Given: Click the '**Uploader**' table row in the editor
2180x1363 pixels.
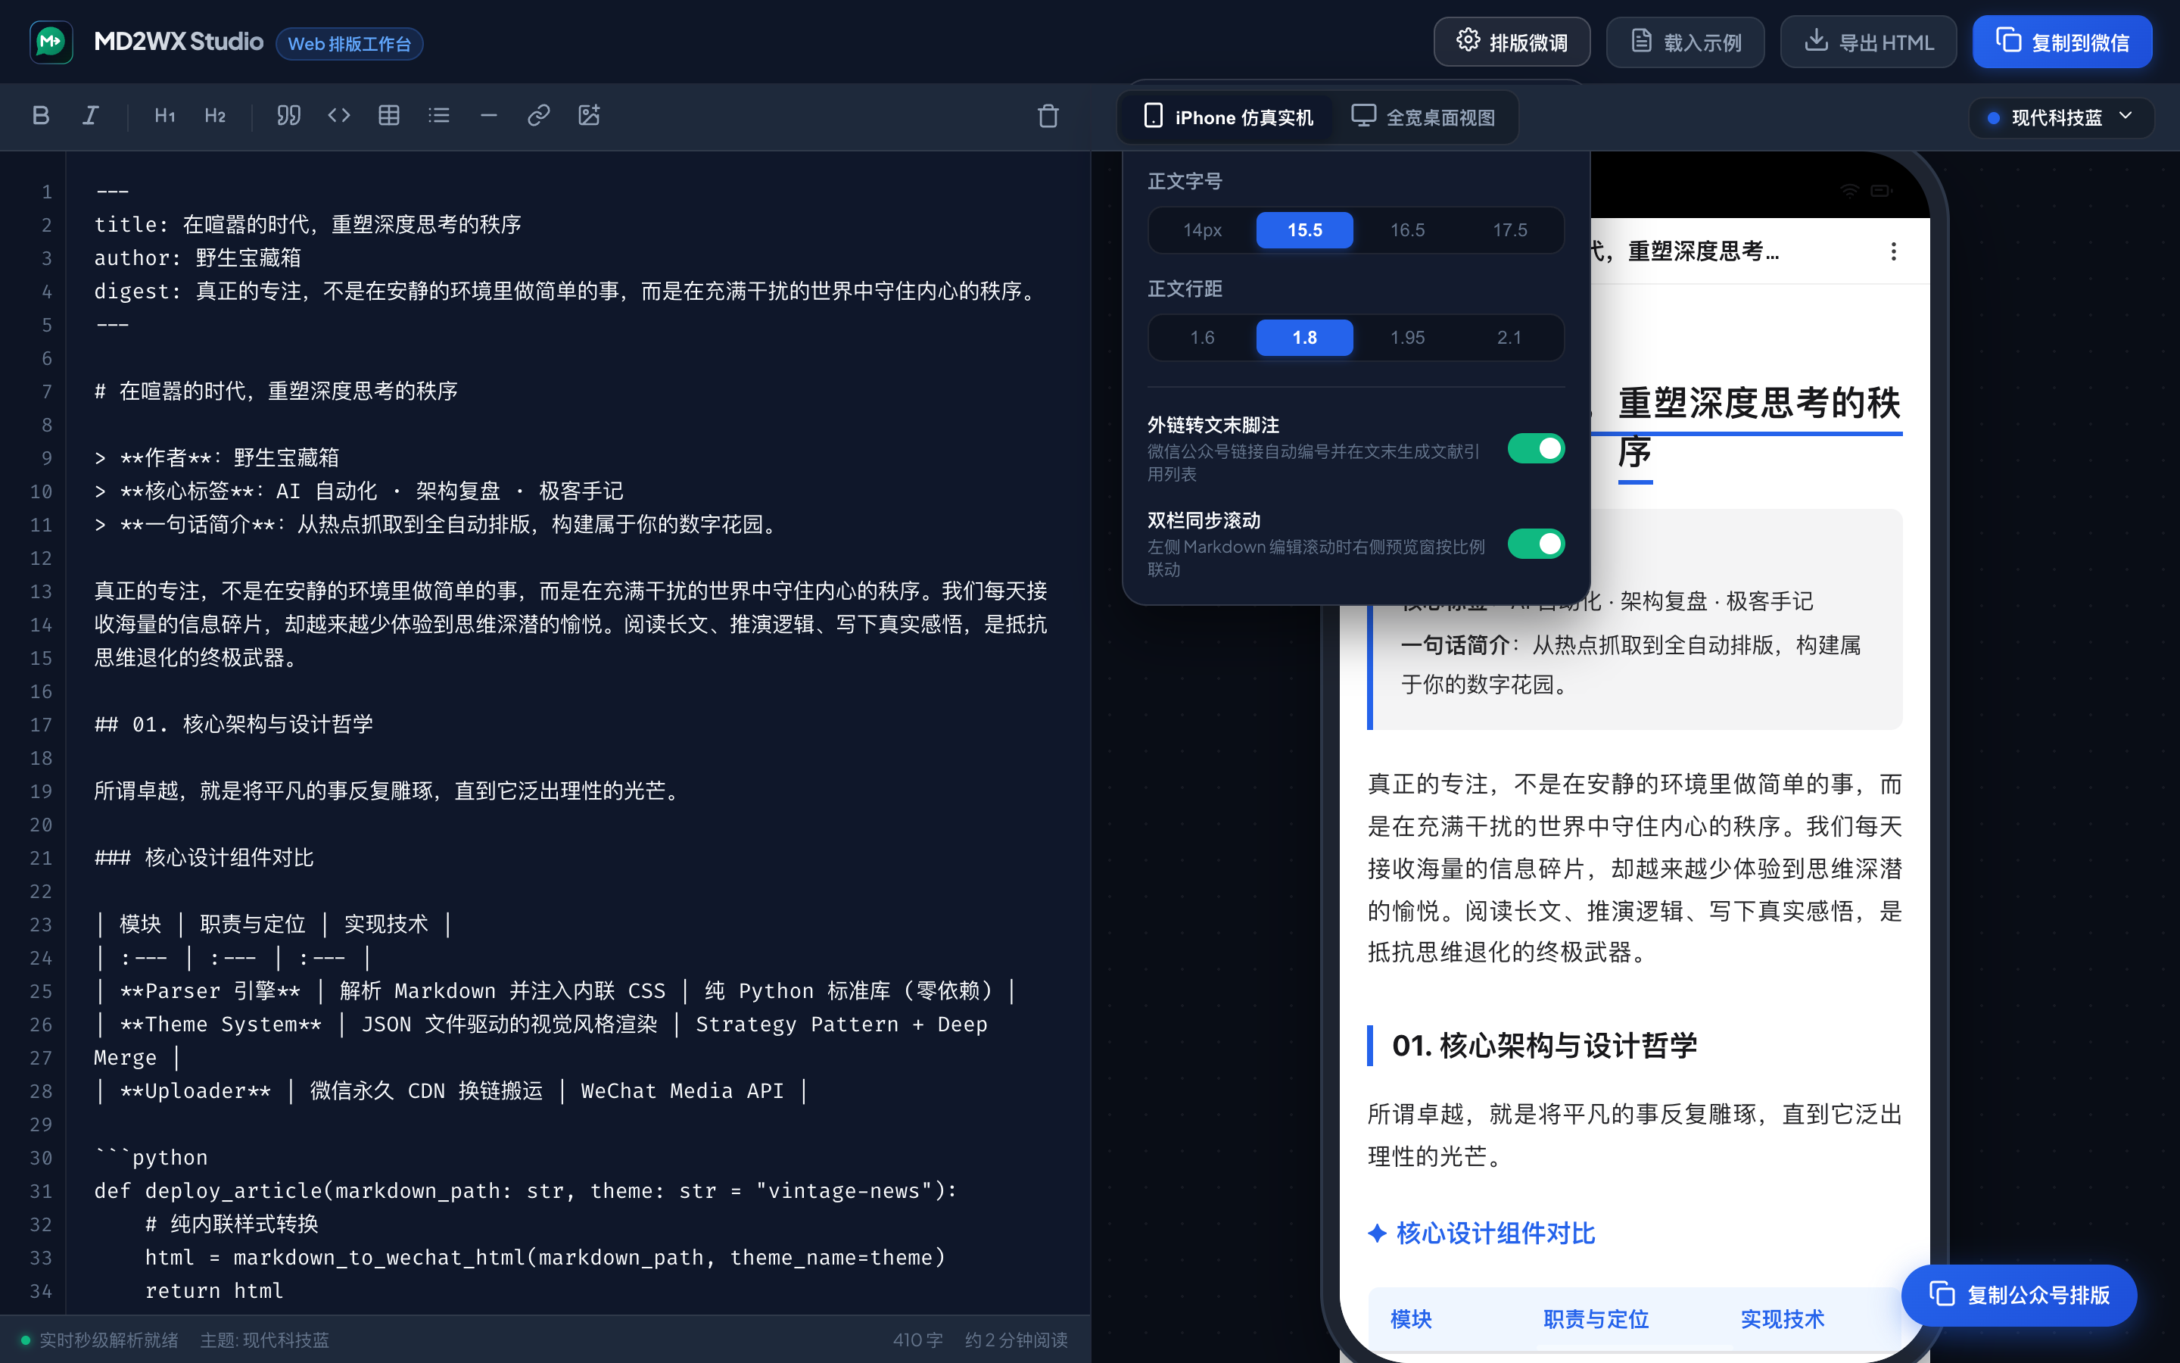Looking at the screenshot, I should [451, 1090].
